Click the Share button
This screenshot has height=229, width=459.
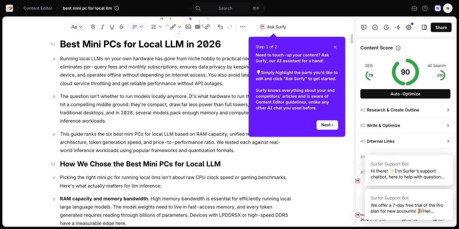[441, 27]
